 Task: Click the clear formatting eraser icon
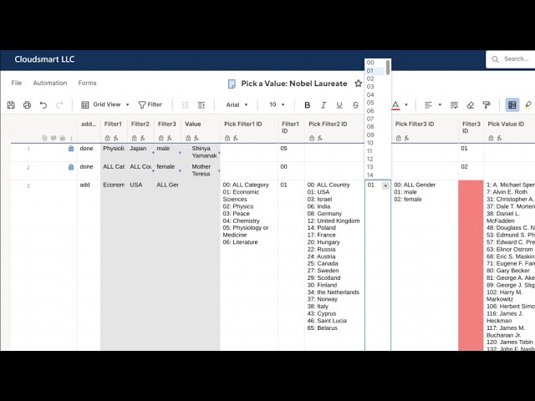pos(470,105)
